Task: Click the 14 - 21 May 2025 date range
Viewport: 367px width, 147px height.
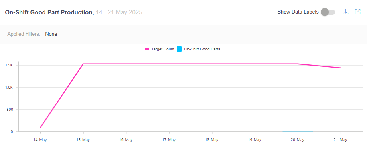Action: (119, 12)
